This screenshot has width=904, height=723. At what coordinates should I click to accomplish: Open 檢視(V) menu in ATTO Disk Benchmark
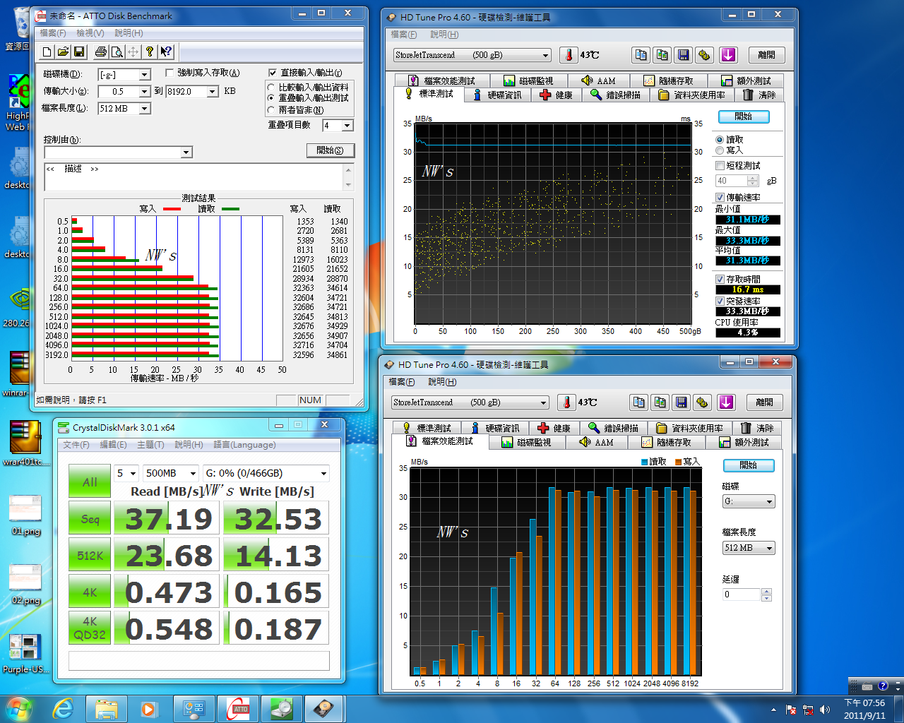(90, 33)
